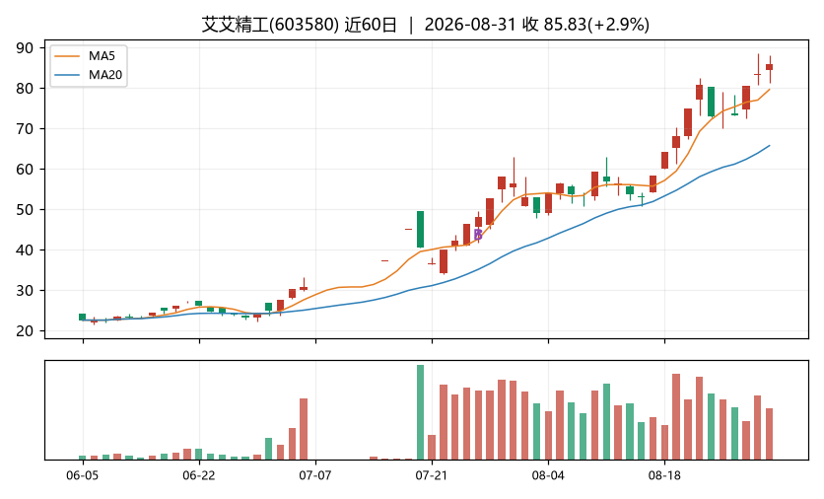Click the 50 price axis label
Screen dimensions: 824x499
click(25, 210)
